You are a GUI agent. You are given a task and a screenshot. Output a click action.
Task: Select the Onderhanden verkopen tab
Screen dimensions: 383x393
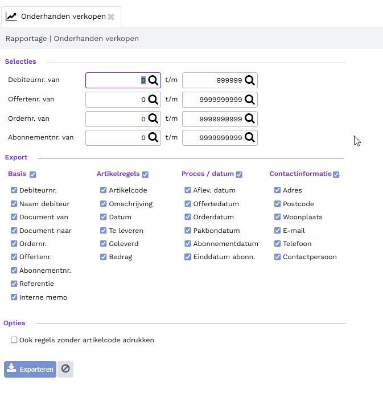(x=61, y=17)
